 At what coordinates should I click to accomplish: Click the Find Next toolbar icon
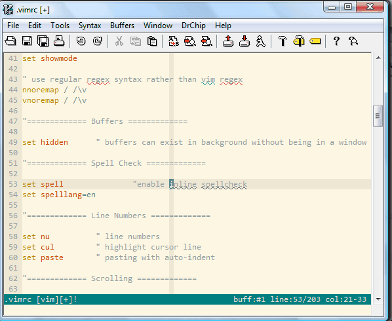pyautogui.click(x=190, y=41)
